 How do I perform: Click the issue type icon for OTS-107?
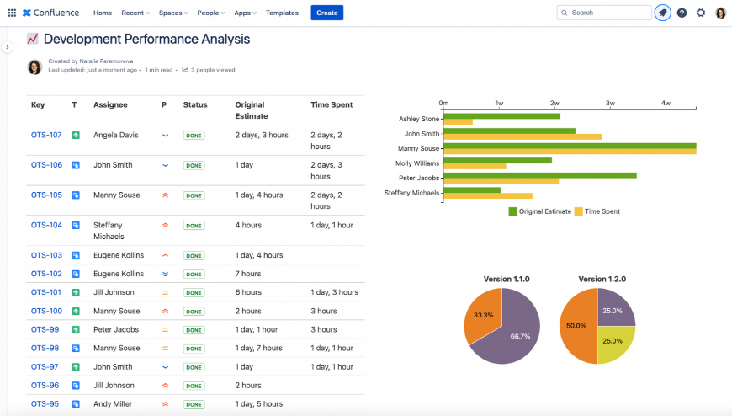(76, 135)
